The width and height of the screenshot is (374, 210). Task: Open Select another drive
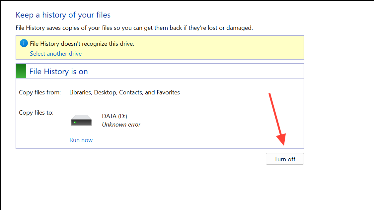(x=55, y=53)
